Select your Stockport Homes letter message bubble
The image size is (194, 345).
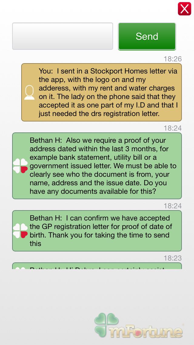click(x=102, y=92)
